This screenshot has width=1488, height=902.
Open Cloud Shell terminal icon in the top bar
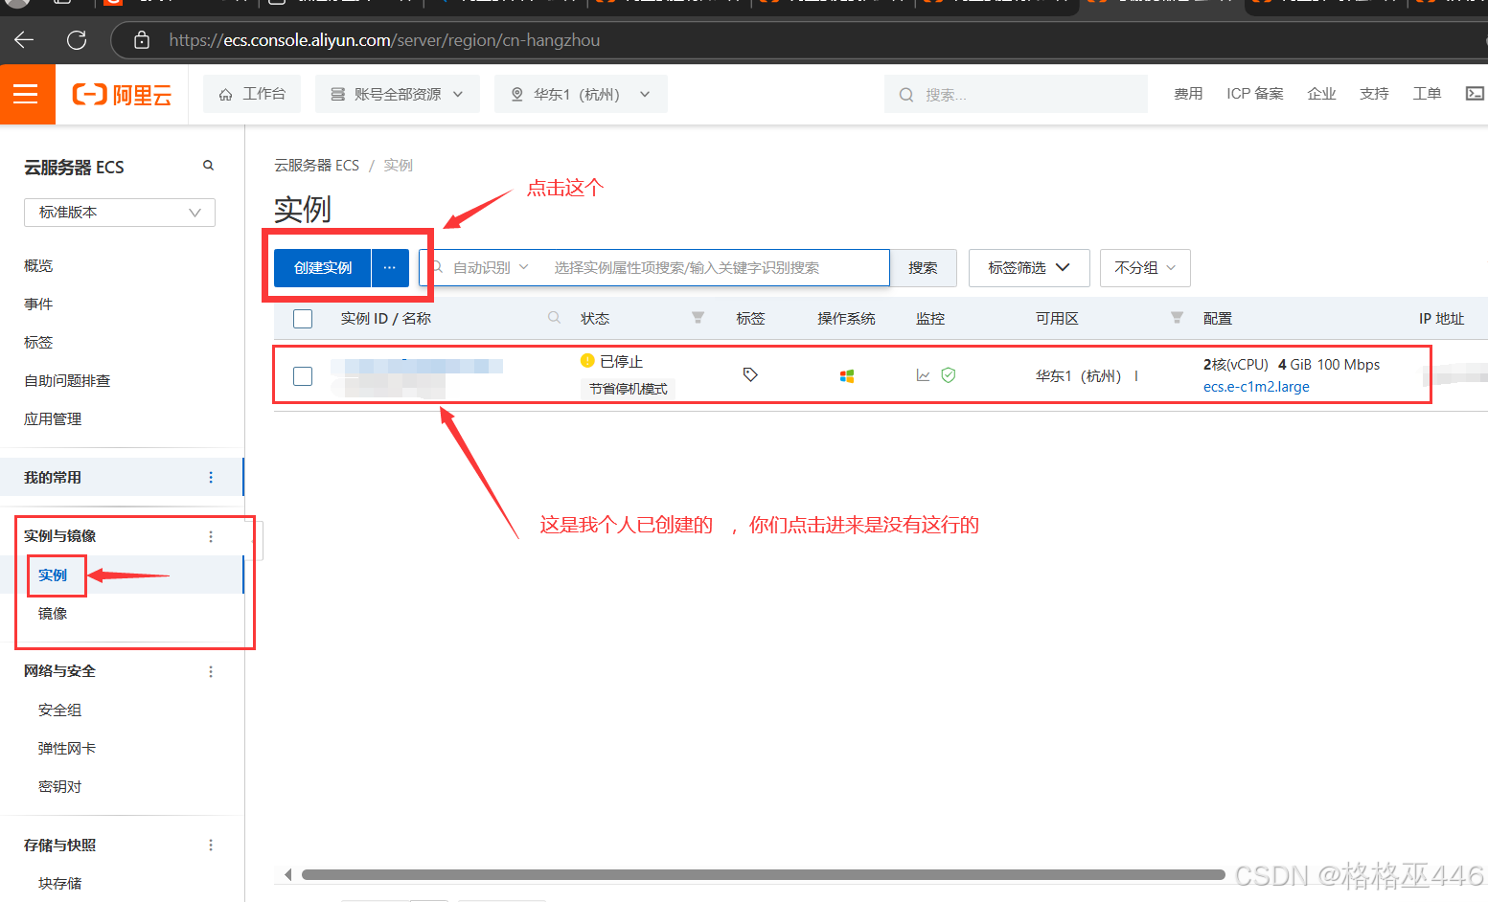coord(1475,94)
